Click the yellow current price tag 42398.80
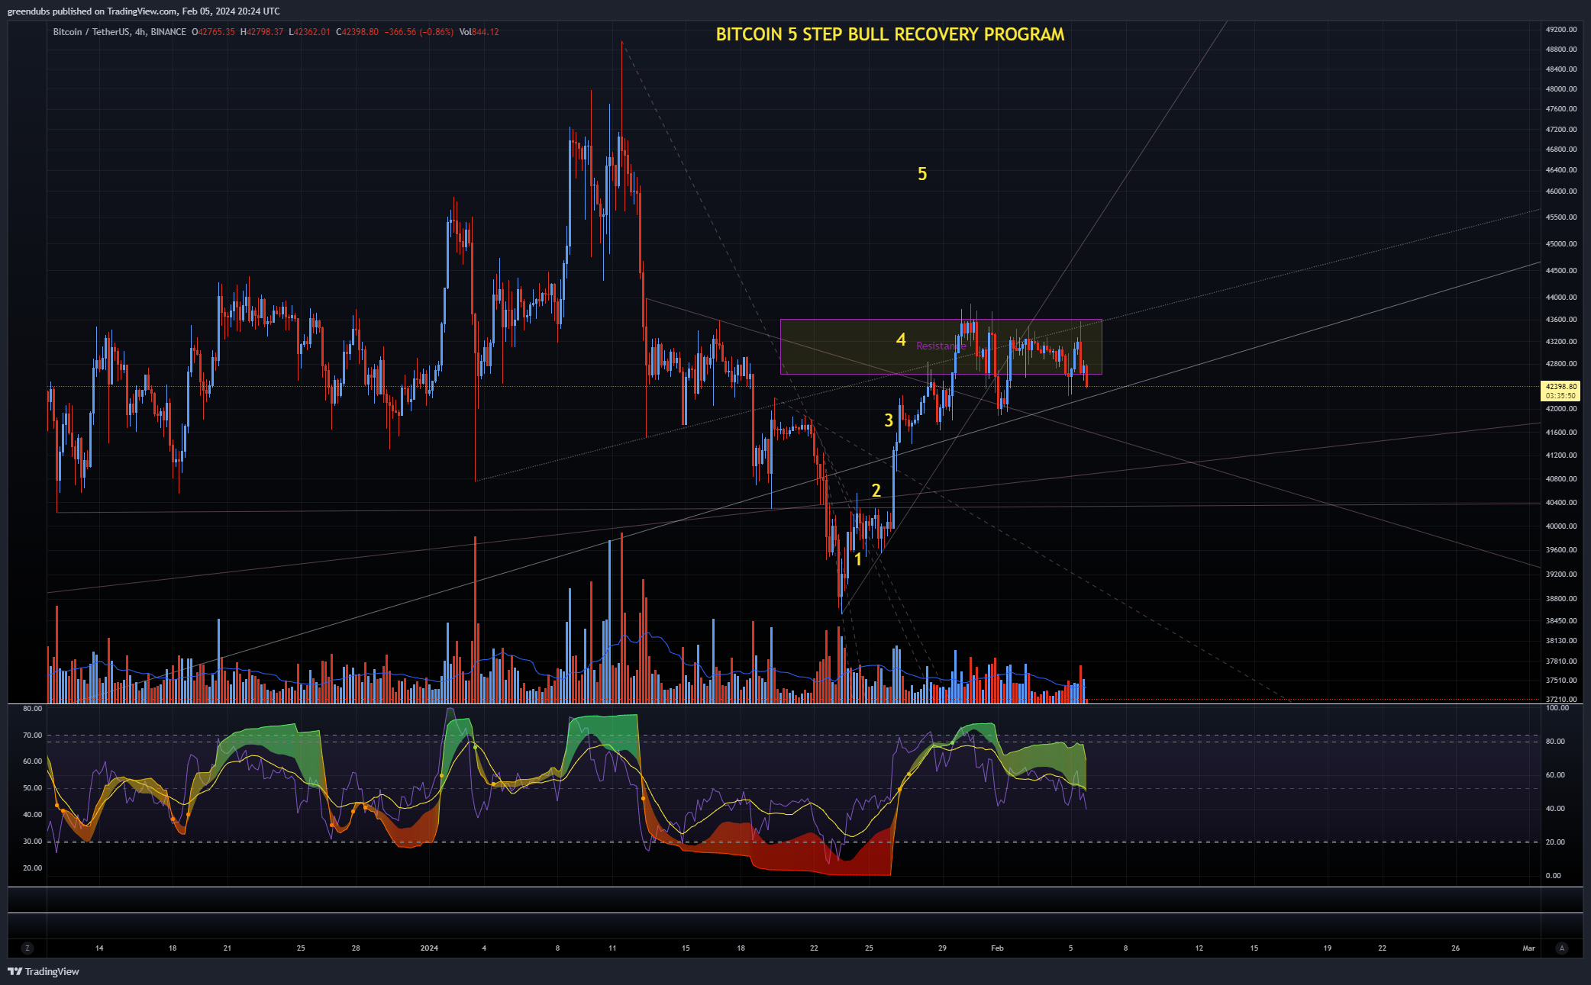 tap(1561, 387)
